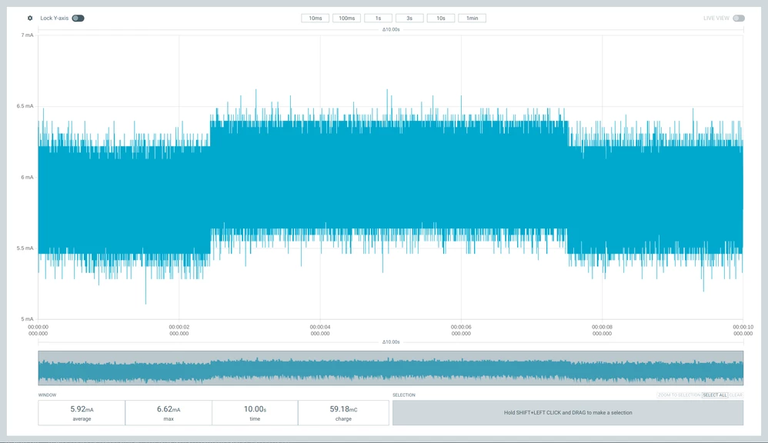Set time window to 100ms
768x443 pixels.
pos(347,18)
